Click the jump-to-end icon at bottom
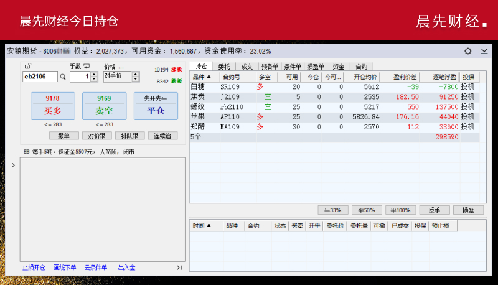The height and width of the screenshot is (285, 498). click(x=179, y=268)
